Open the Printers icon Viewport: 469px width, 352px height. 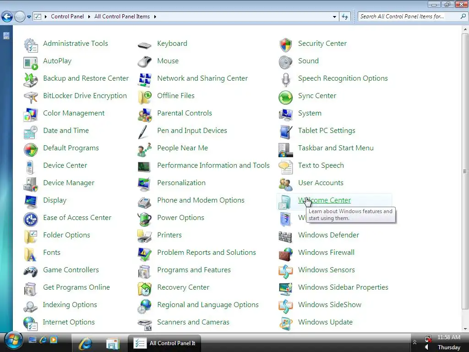(145, 237)
